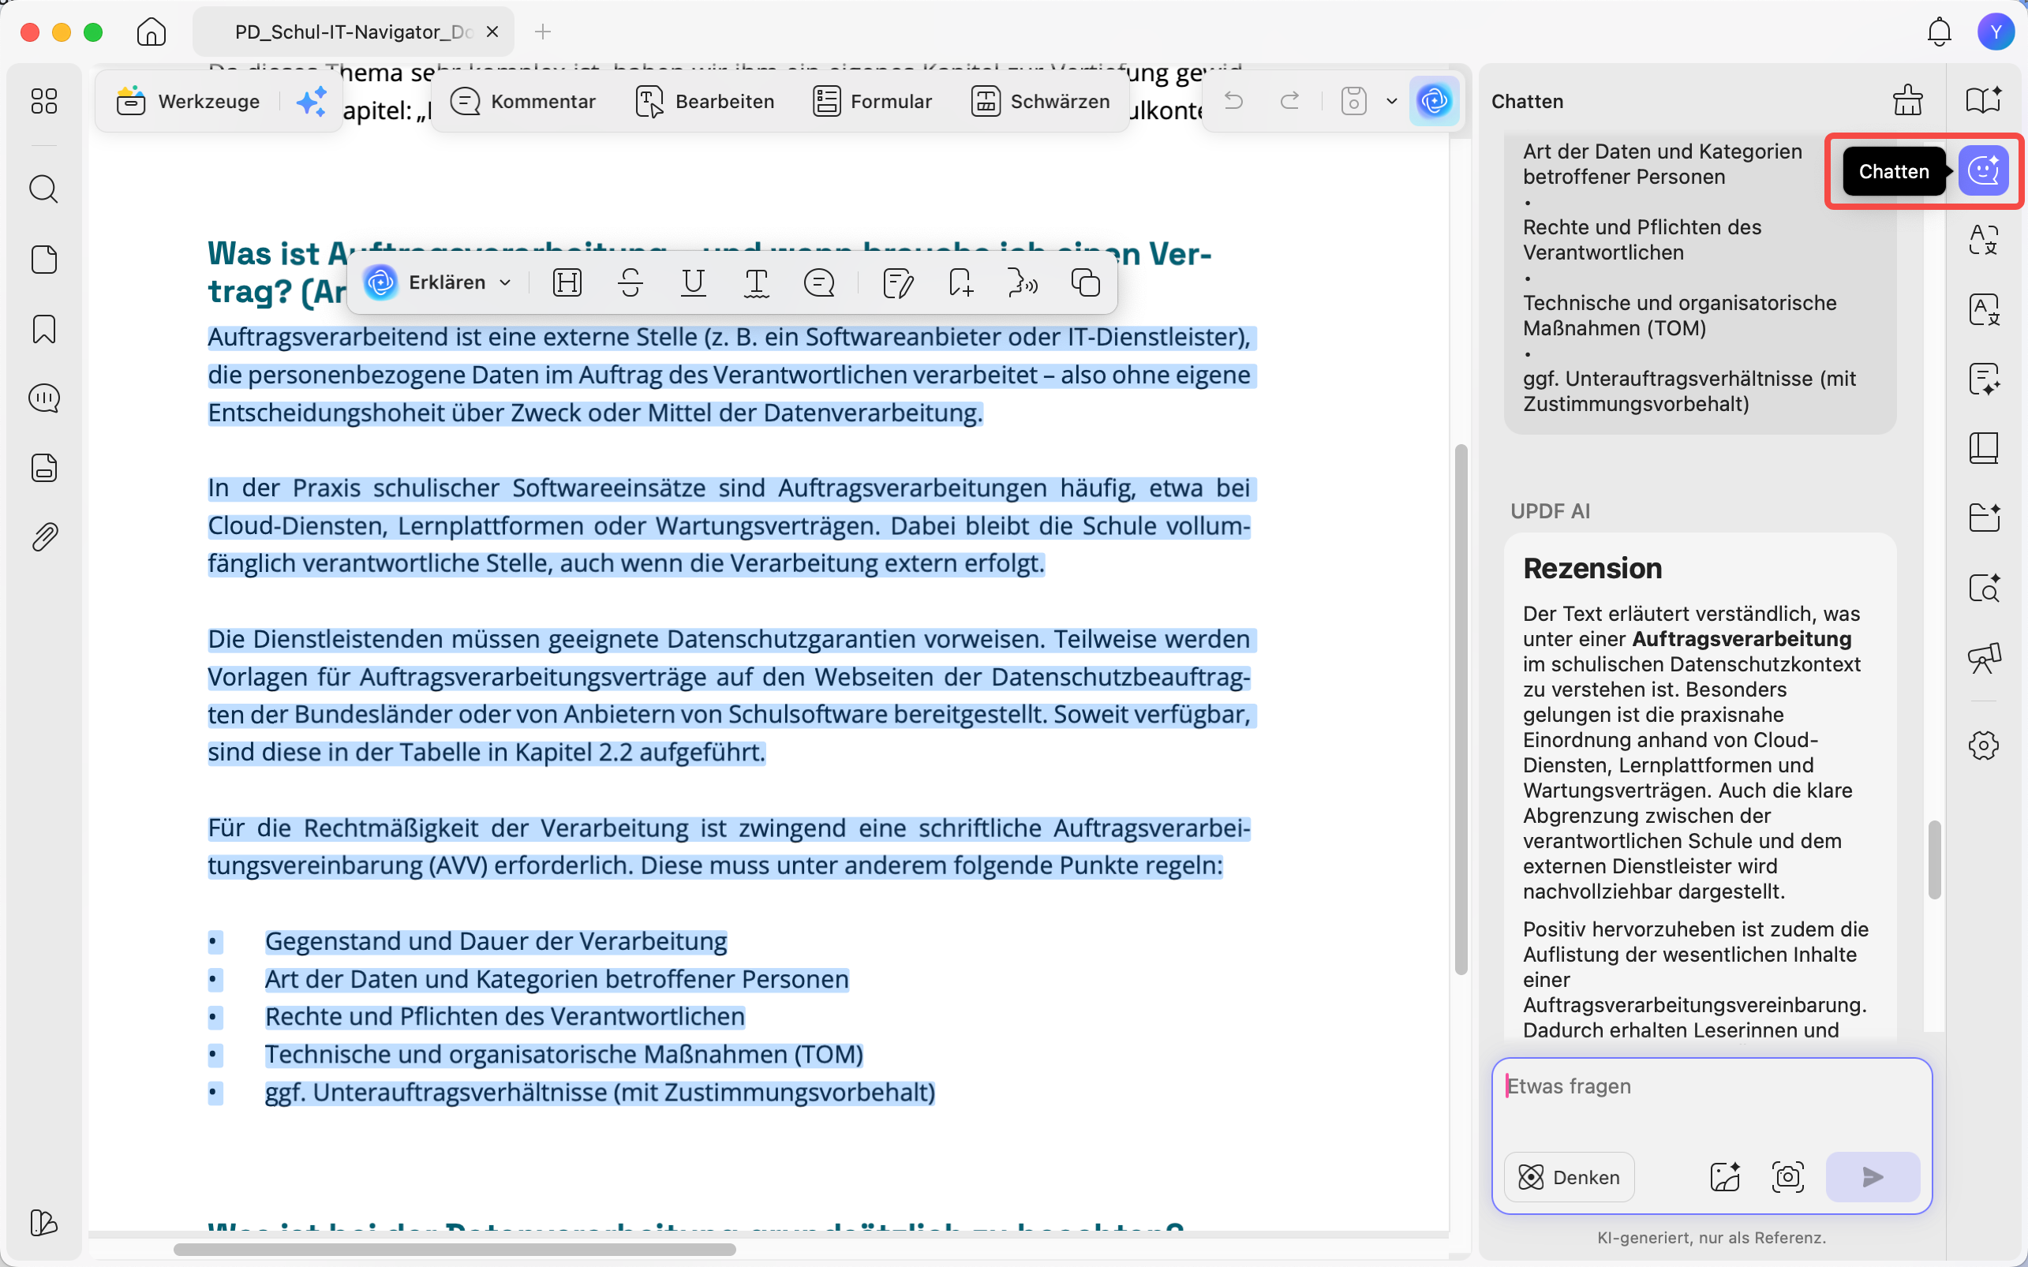This screenshot has height=1267, width=2028.
Task: Open notifications bell
Action: click(x=1939, y=32)
